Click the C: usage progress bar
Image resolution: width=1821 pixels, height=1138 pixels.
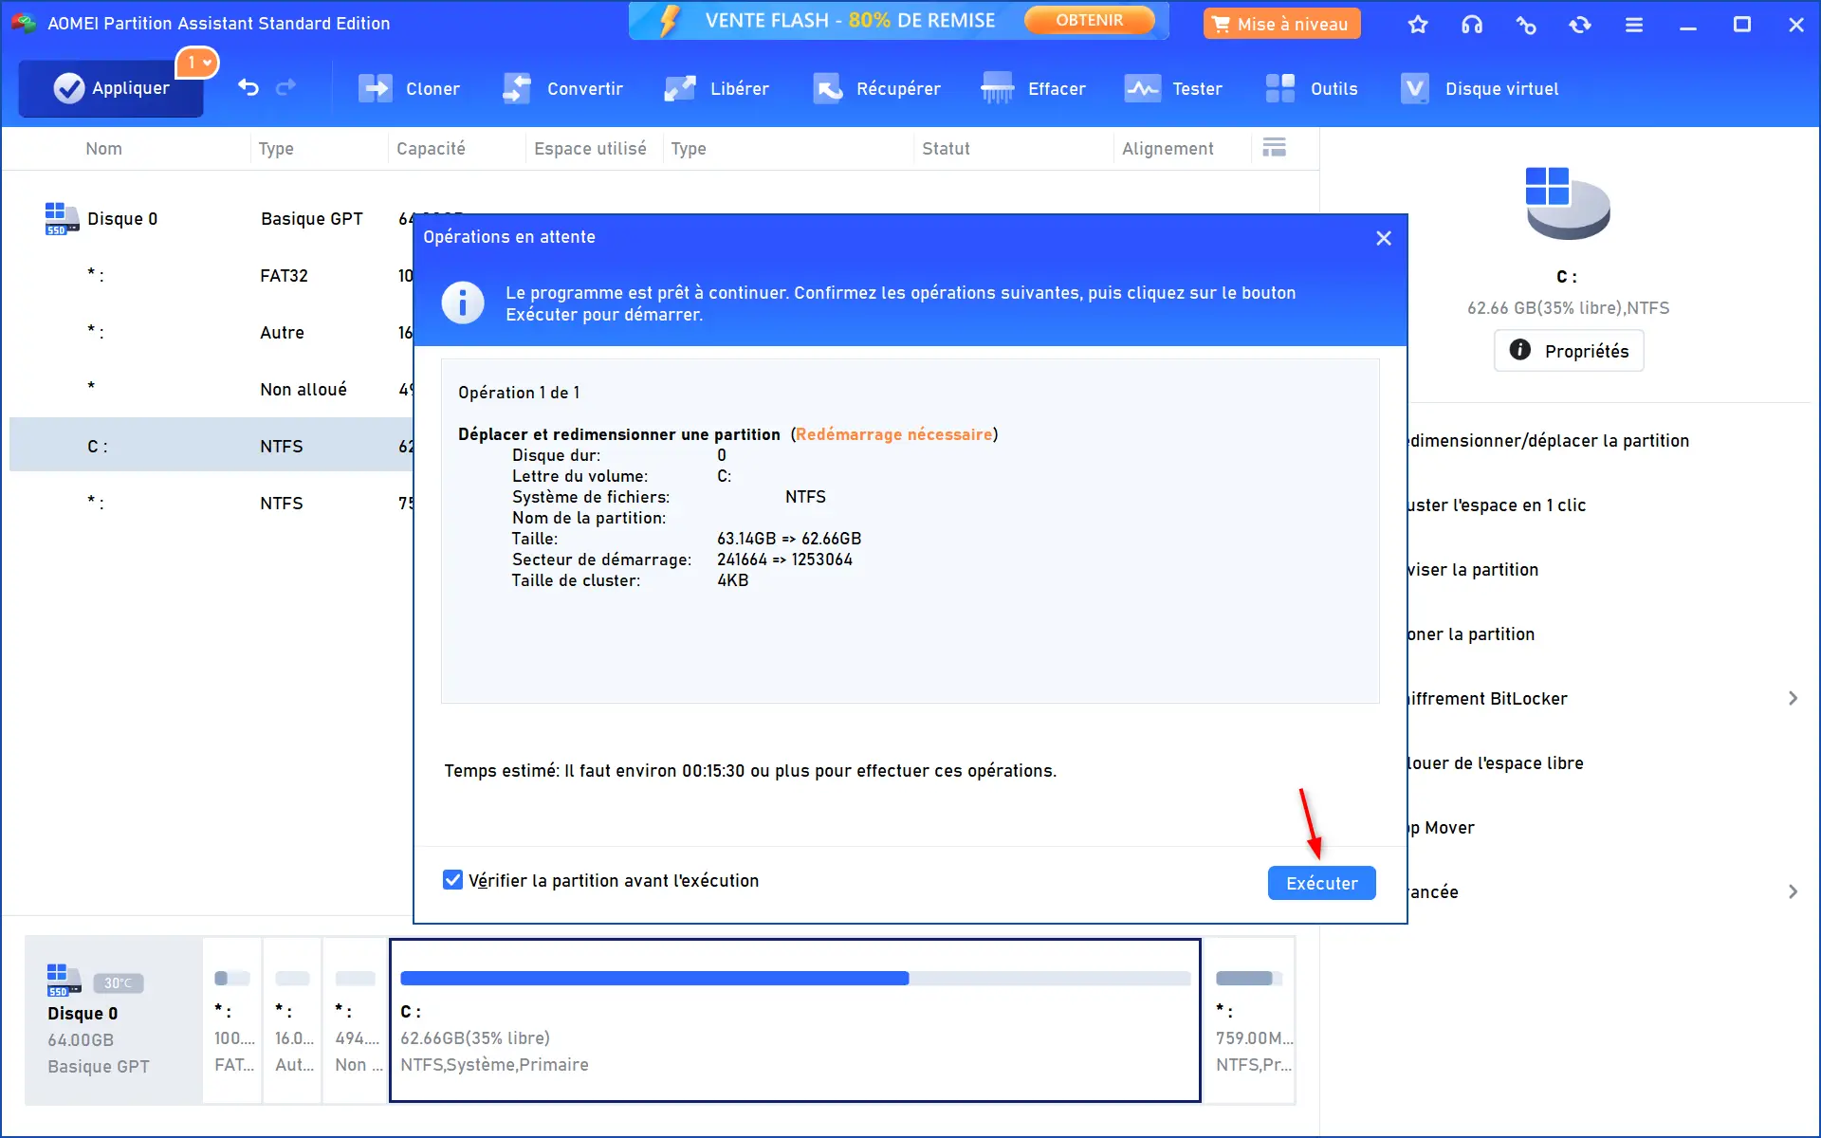pyautogui.click(x=795, y=979)
